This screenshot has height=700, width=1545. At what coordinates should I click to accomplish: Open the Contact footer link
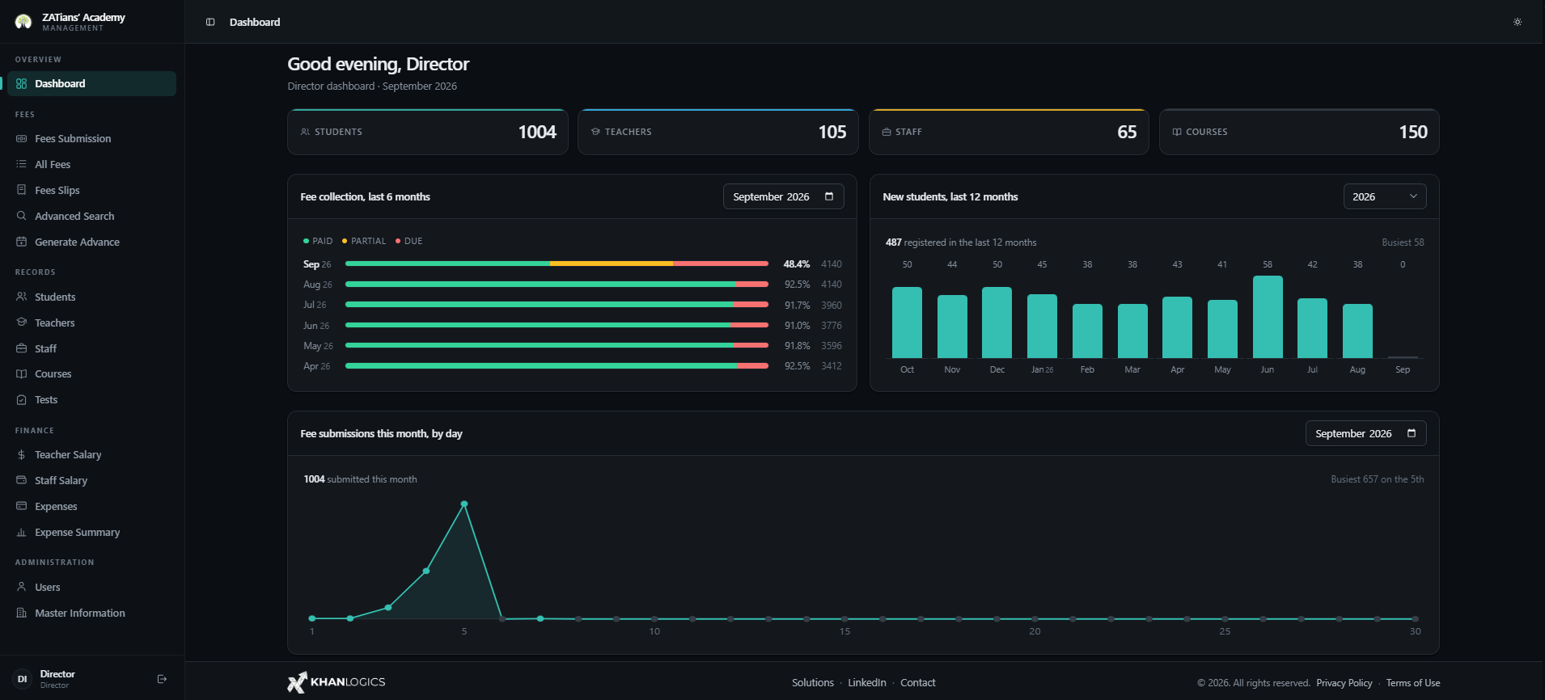pyautogui.click(x=918, y=683)
